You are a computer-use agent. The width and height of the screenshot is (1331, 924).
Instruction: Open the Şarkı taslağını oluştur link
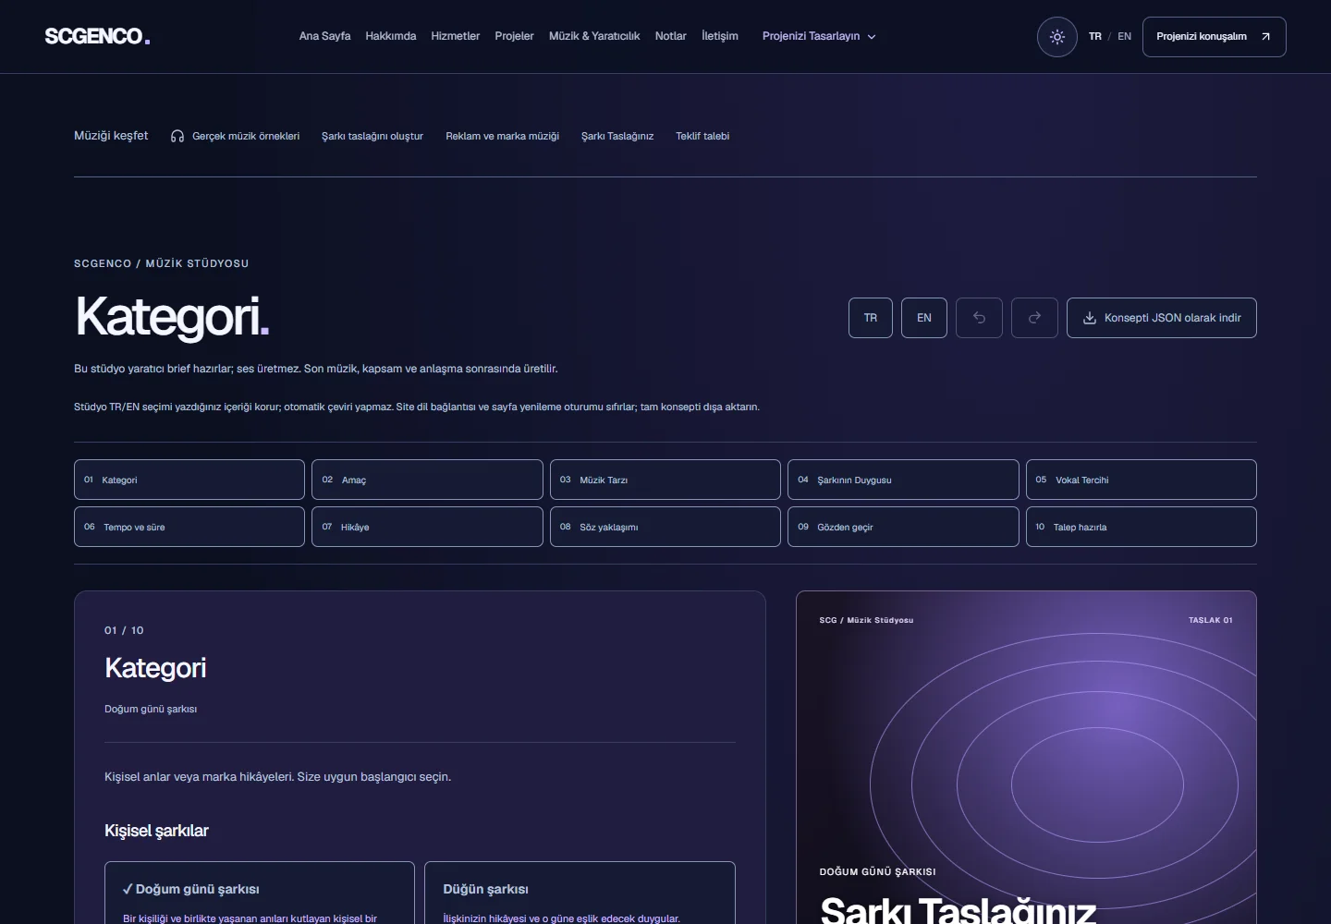coord(372,136)
